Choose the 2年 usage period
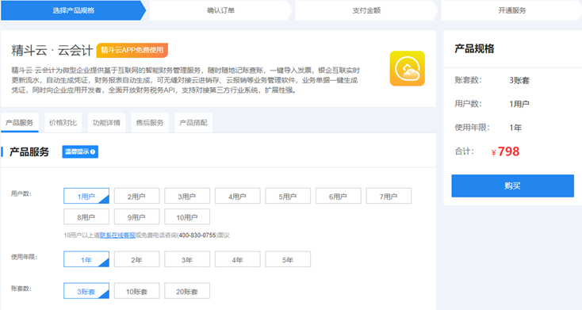Image resolution: width=582 pixels, height=310 pixels. (x=136, y=259)
